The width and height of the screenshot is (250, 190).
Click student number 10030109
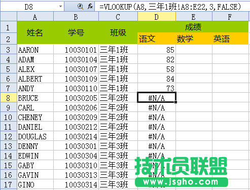coord(76,79)
